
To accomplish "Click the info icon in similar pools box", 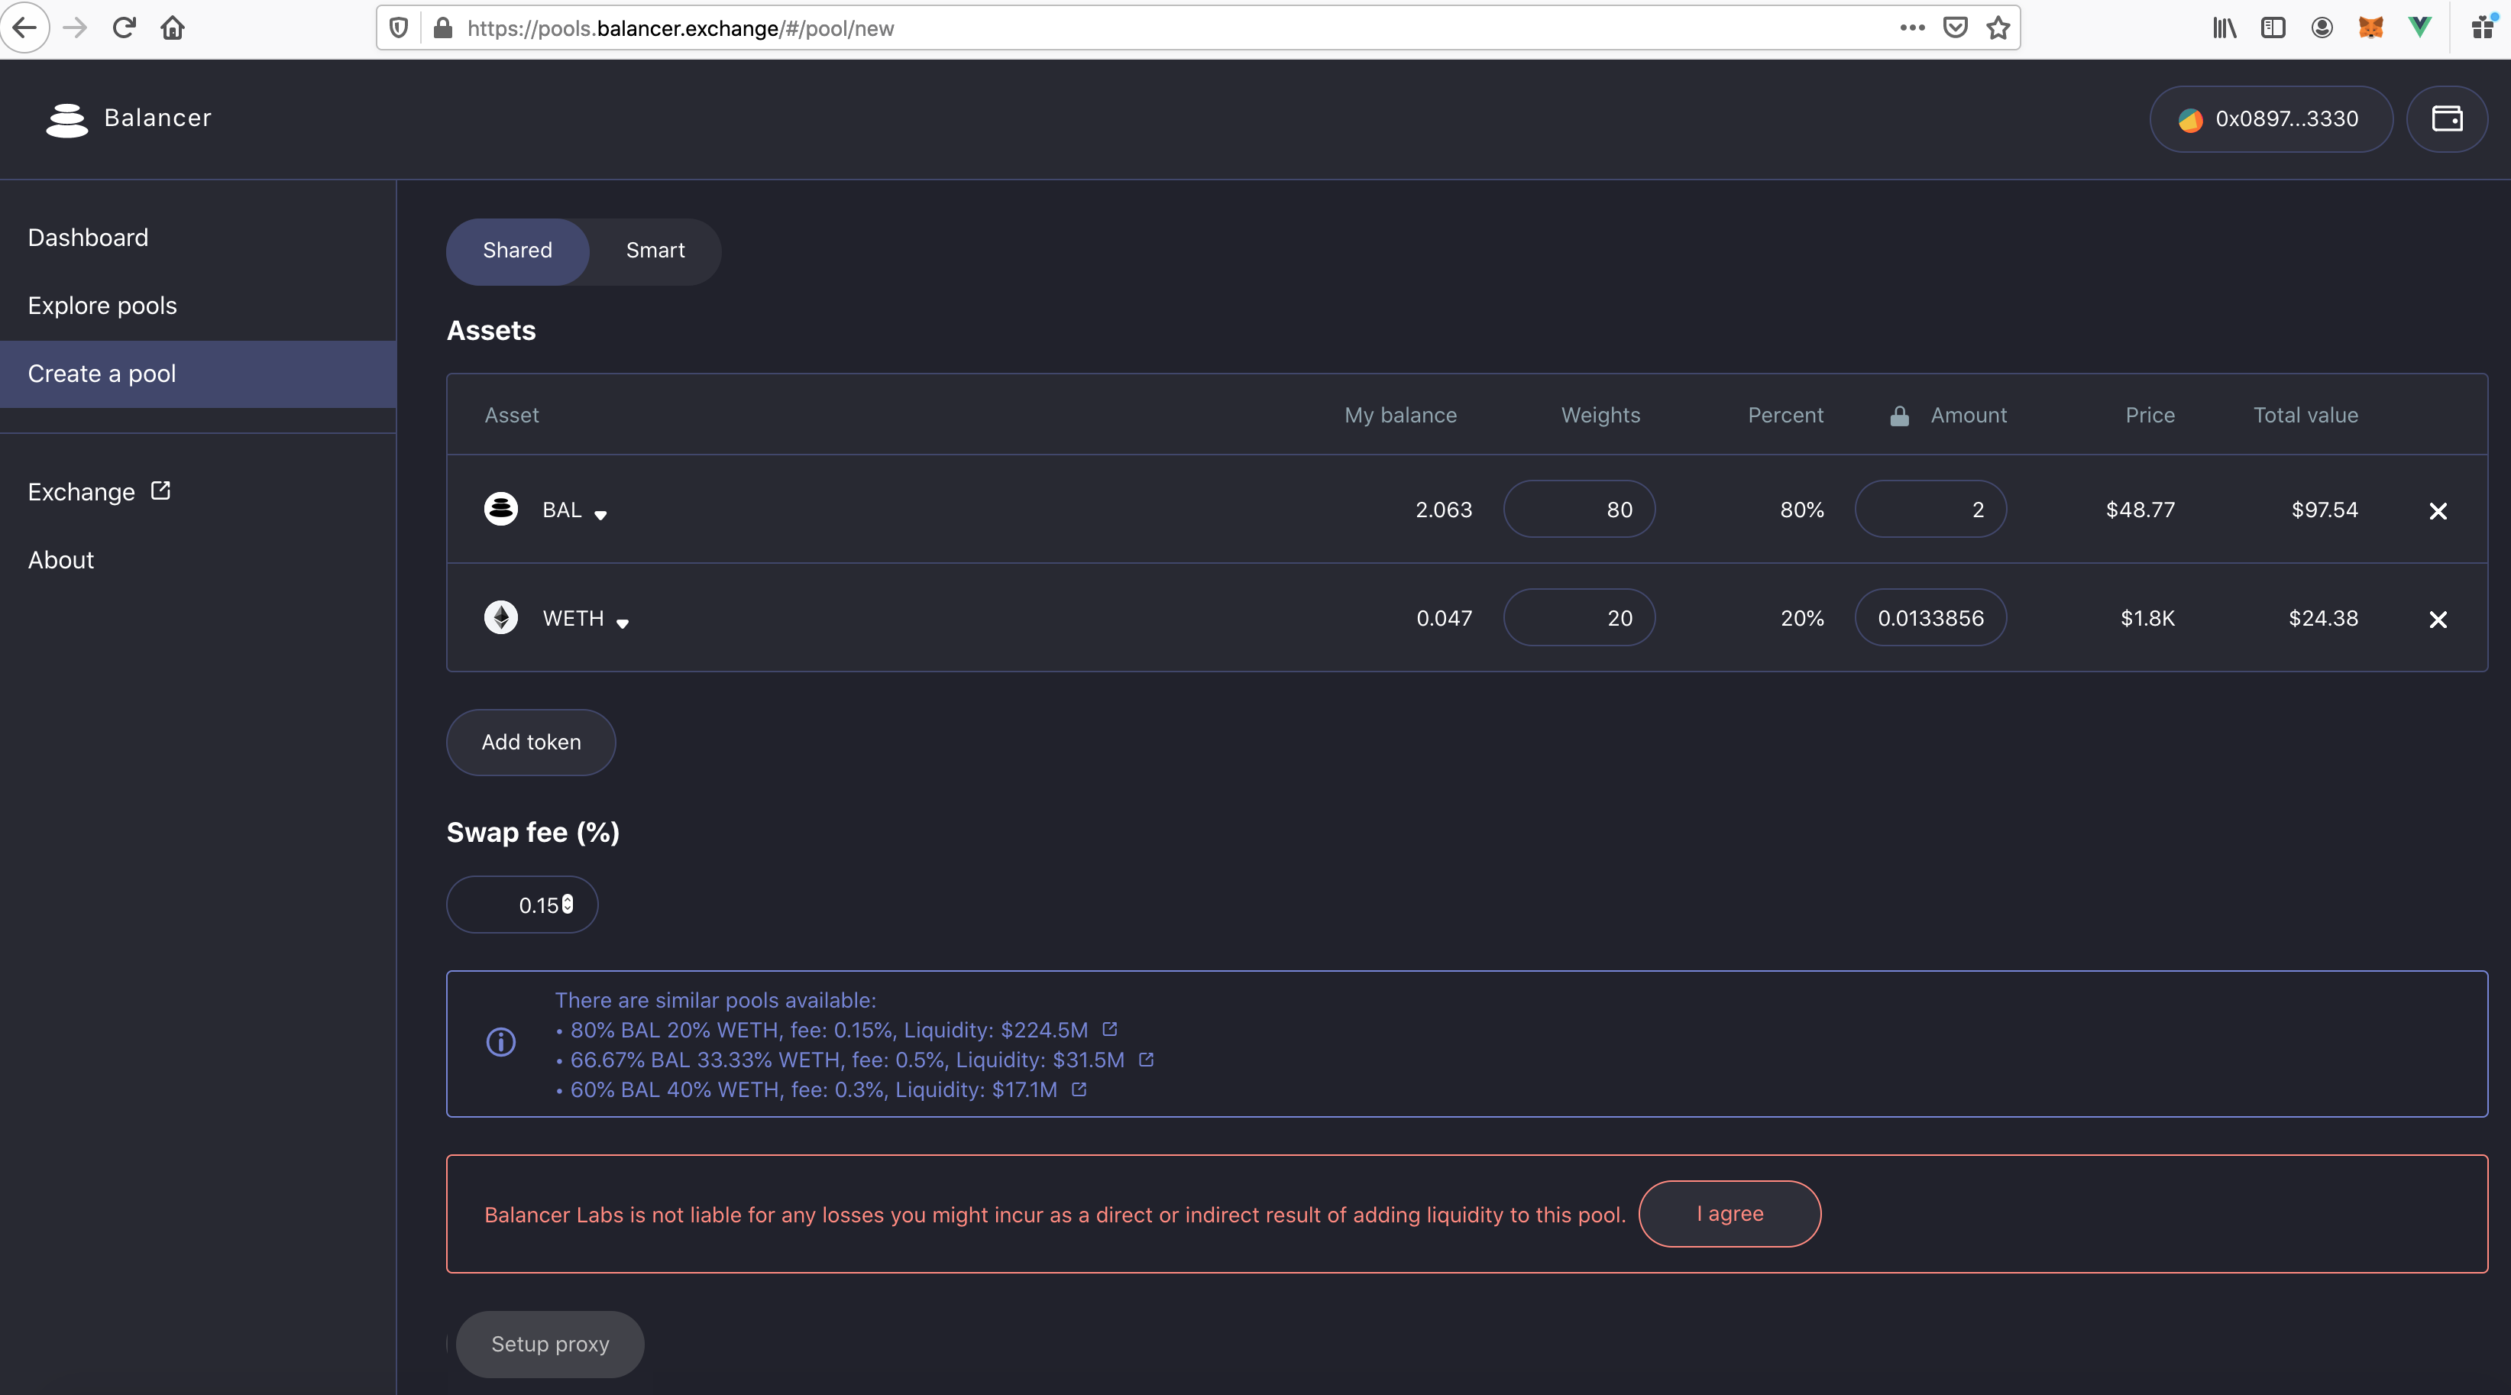I will click(x=501, y=1042).
